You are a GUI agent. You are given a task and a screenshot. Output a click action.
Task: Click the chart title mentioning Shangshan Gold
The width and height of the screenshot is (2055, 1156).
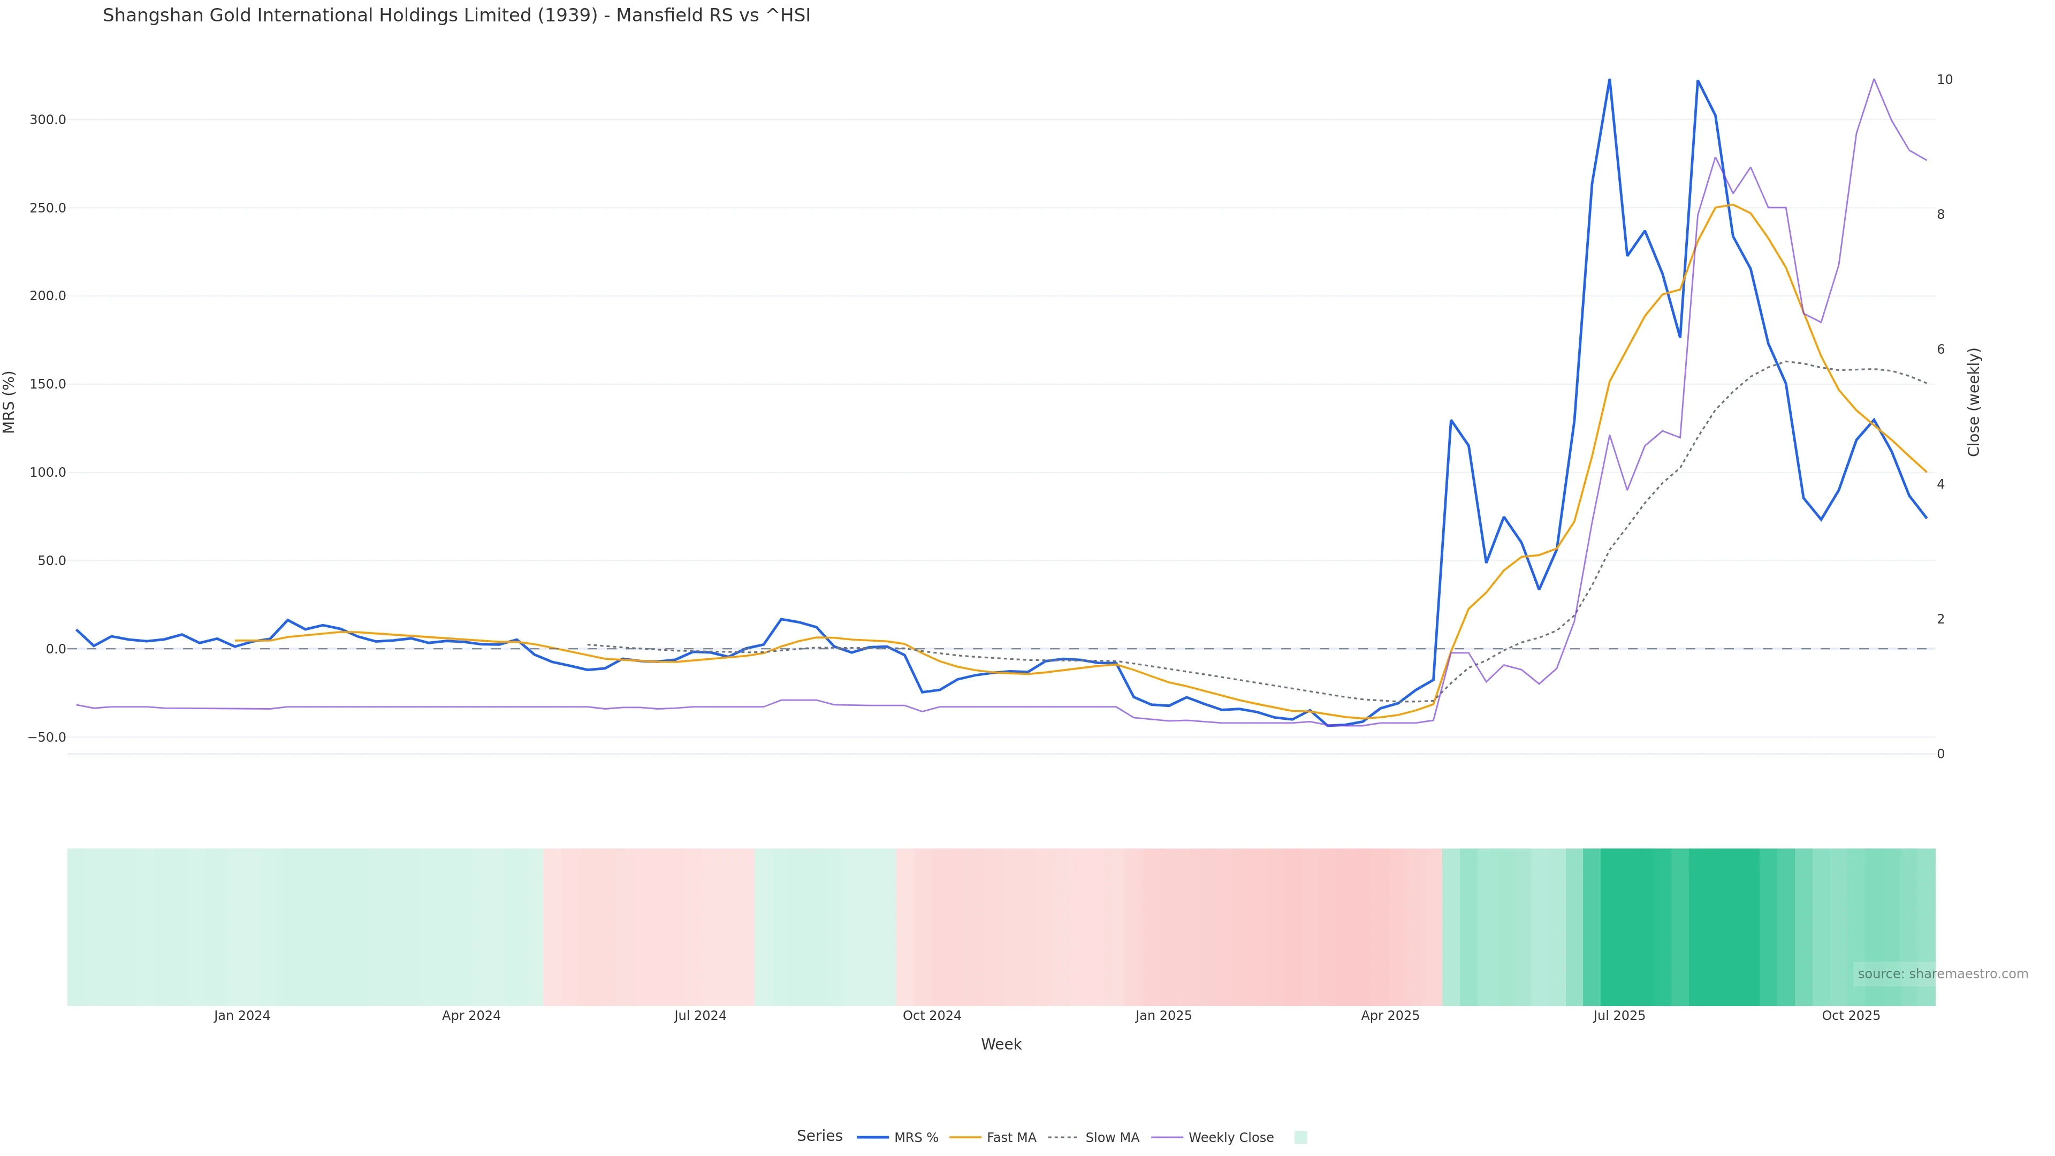tap(456, 15)
